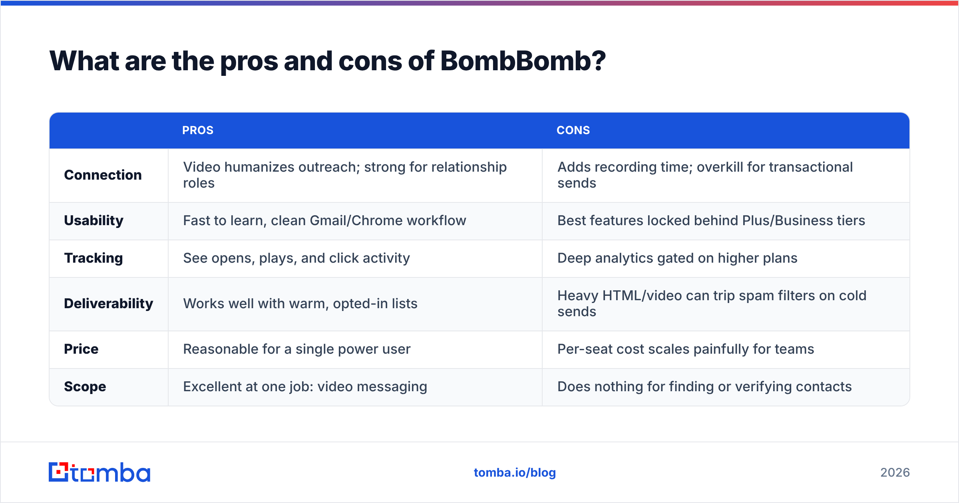Select the CONS column header
The height and width of the screenshot is (503, 959).
pyautogui.click(x=573, y=130)
